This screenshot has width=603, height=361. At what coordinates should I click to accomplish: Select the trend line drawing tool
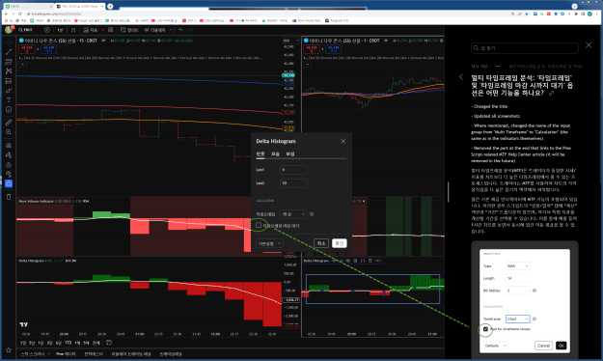(x=9, y=52)
